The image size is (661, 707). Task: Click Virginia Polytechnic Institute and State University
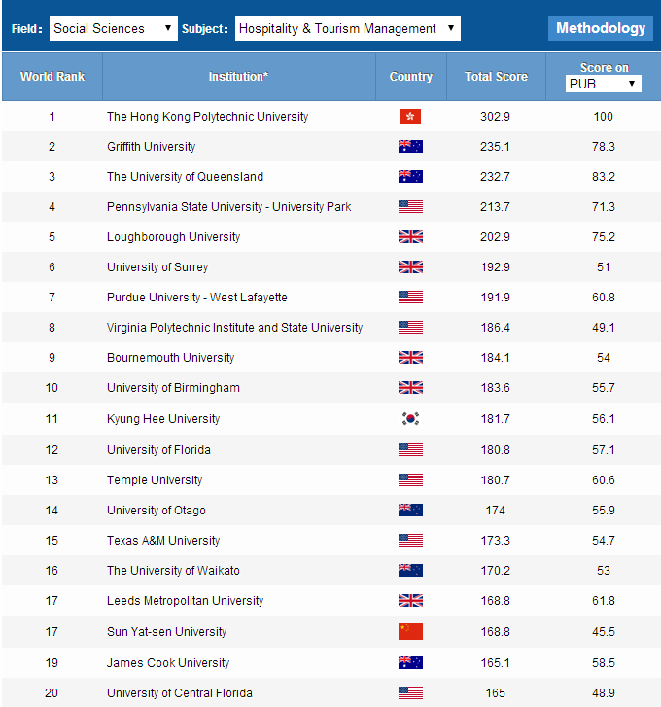234,328
